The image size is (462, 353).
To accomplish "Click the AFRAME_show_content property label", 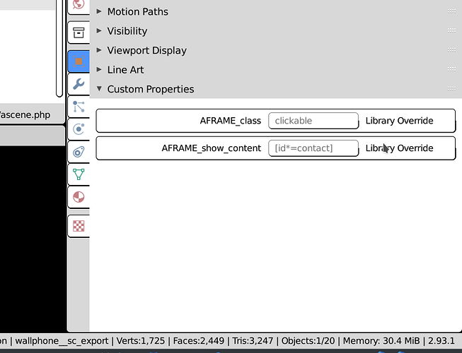I will pyautogui.click(x=212, y=148).
